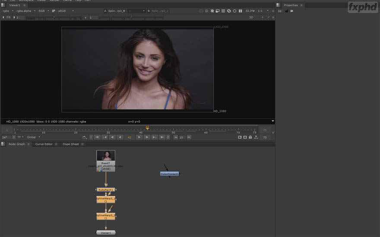Open the RGB display channels dropdown
Image resolution: width=380 pixels, height=237 pixels.
[x=44, y=11]
